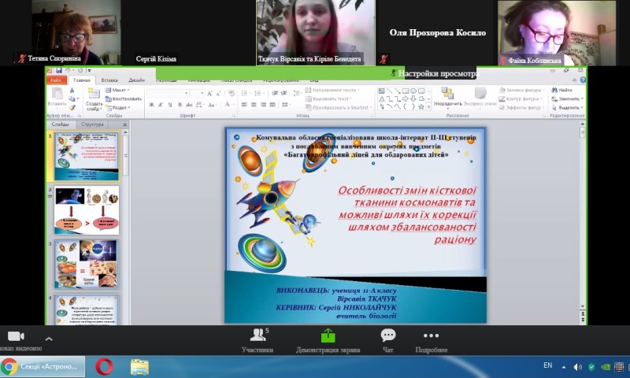Open the font size combo box
630x378 pixels.
tap(197, 93)
